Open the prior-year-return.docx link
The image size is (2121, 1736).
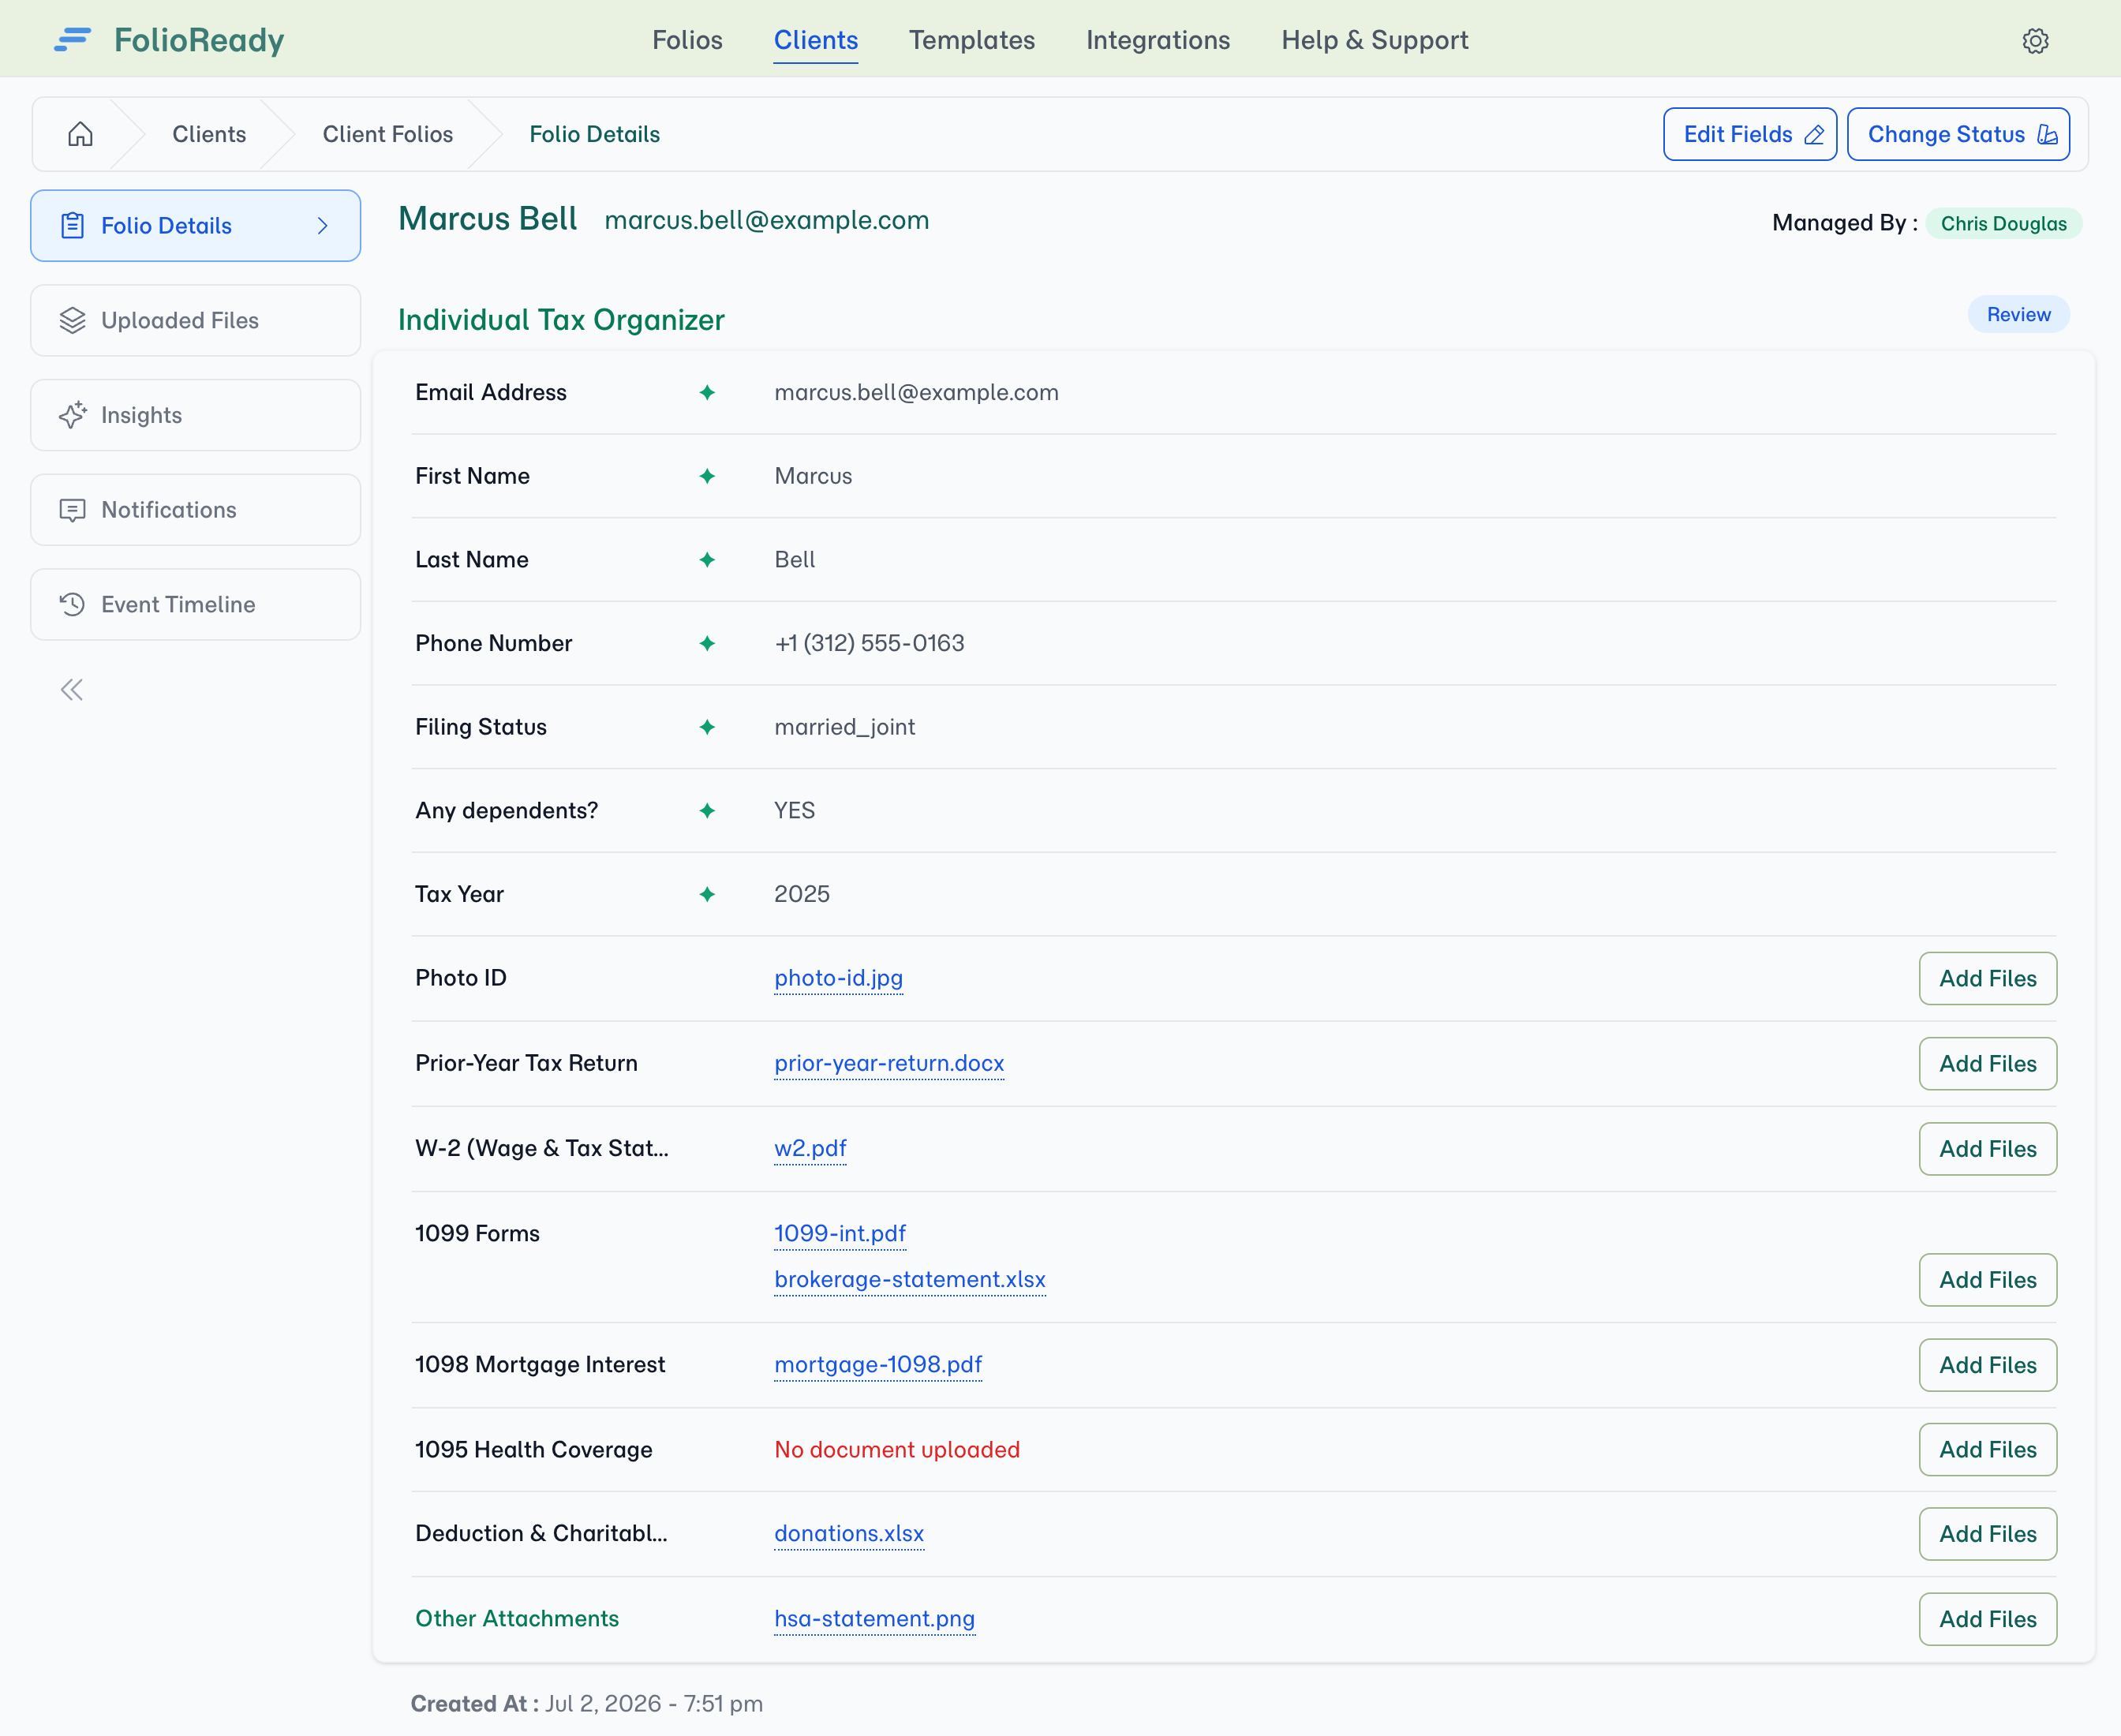tap(888, 1063)
